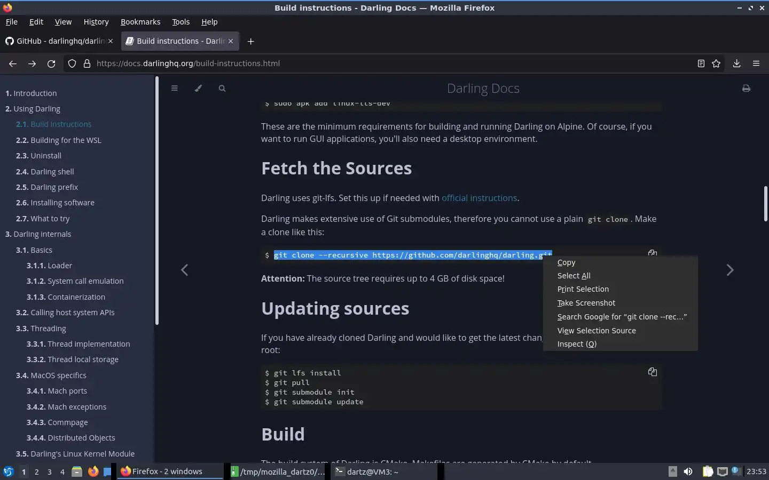Open Building for the WSL page
Viewport: 769px width, 480px height.
[x=59, y=140]
